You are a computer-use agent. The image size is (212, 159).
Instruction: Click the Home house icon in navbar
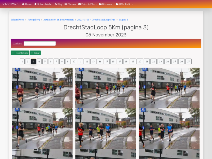(23, 4)
